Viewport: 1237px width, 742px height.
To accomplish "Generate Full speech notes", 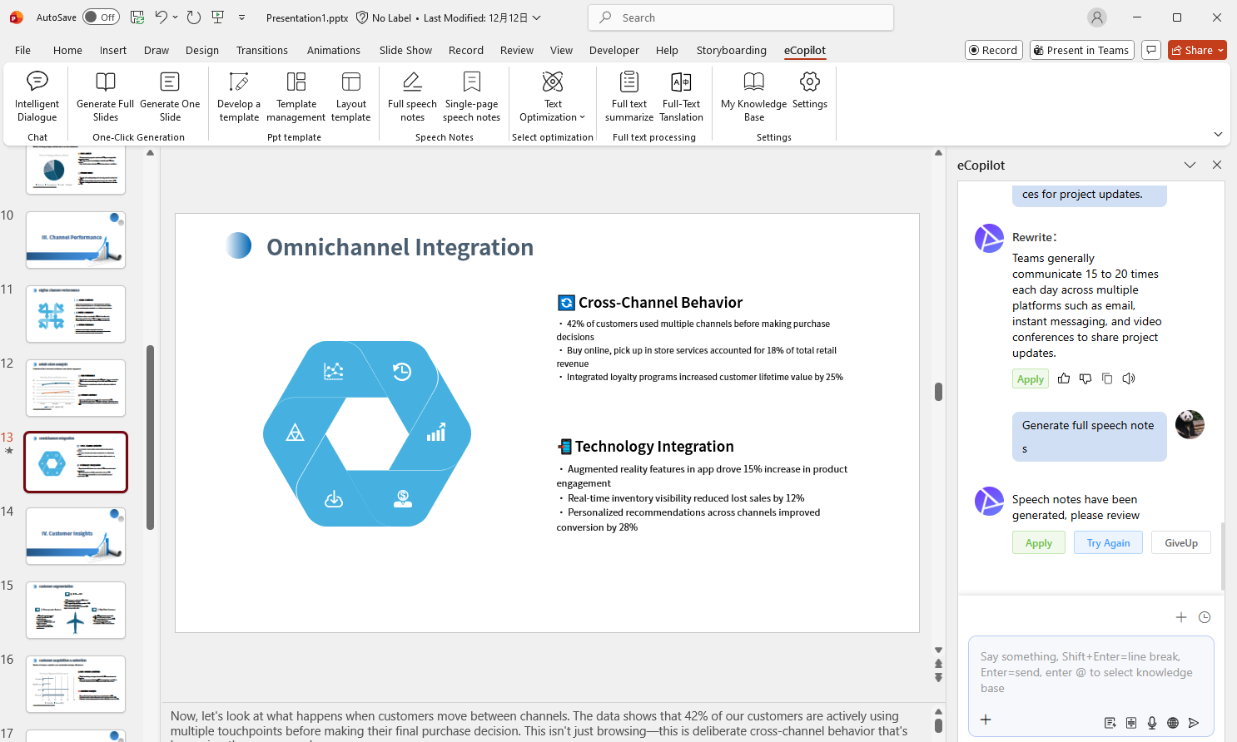I will 411,94.
